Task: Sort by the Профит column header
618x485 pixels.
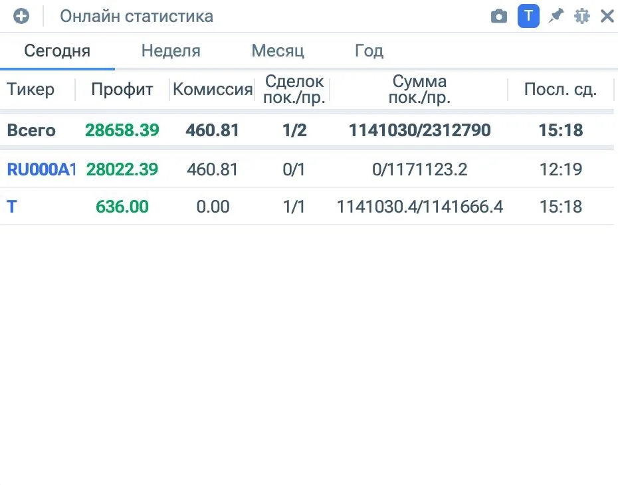Action: click(122, 90)
